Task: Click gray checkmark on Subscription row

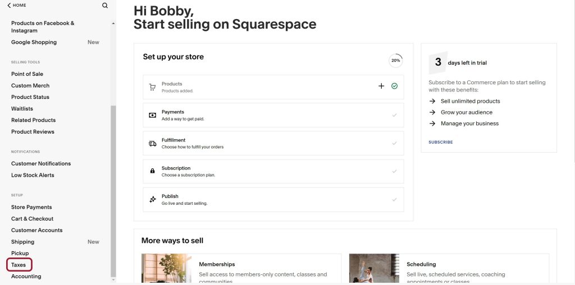Action: click(395, 172)
